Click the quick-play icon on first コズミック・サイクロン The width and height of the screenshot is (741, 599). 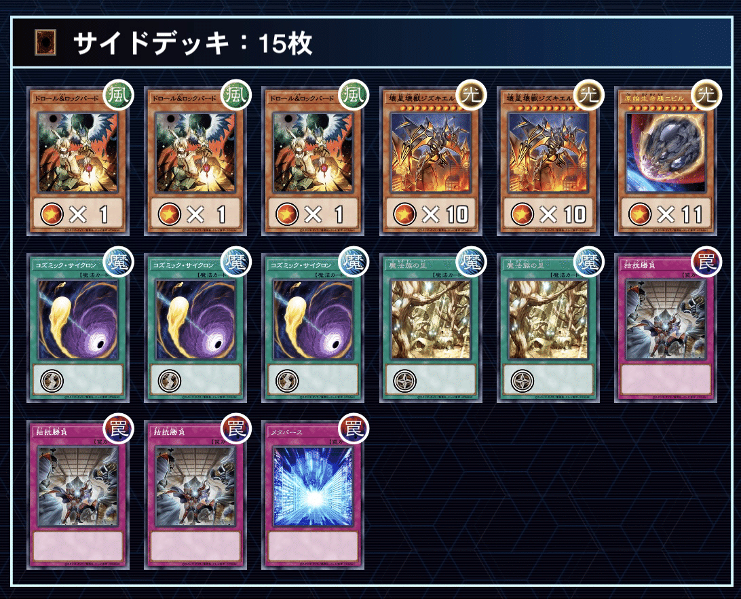pos(52,381)
